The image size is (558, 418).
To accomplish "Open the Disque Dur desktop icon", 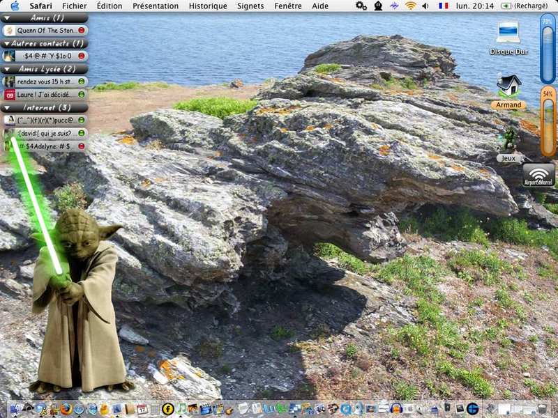I will pos(507,33).
